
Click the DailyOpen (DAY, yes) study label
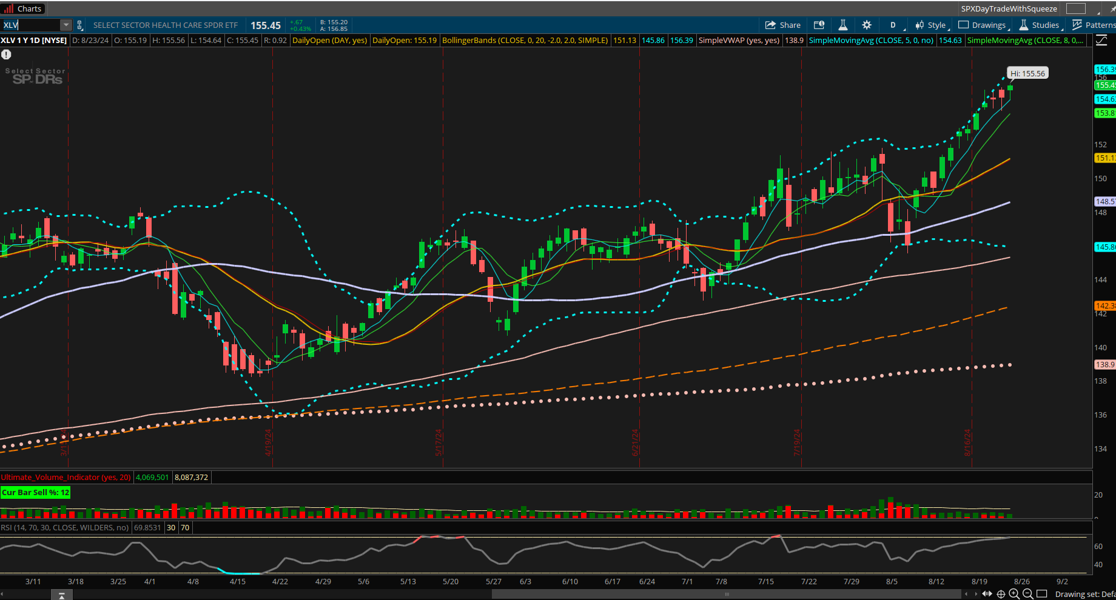click(329, 41)
